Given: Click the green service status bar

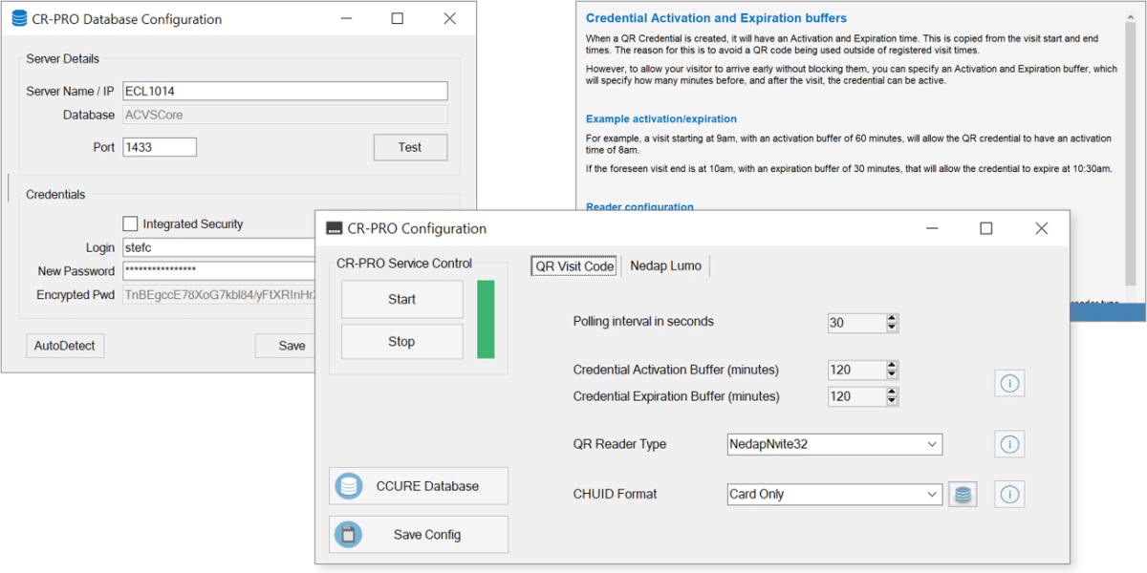Looking at the screenshot, I should point(486,320).
